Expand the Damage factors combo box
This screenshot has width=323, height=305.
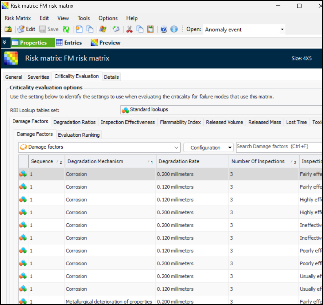tap(176, 147)
